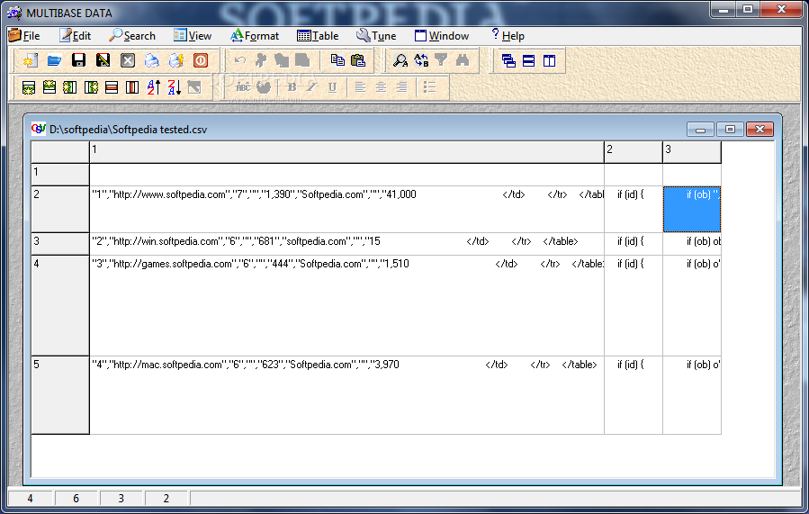Maximize the Softpedia tested.csv child window

[x=730, y=129]
